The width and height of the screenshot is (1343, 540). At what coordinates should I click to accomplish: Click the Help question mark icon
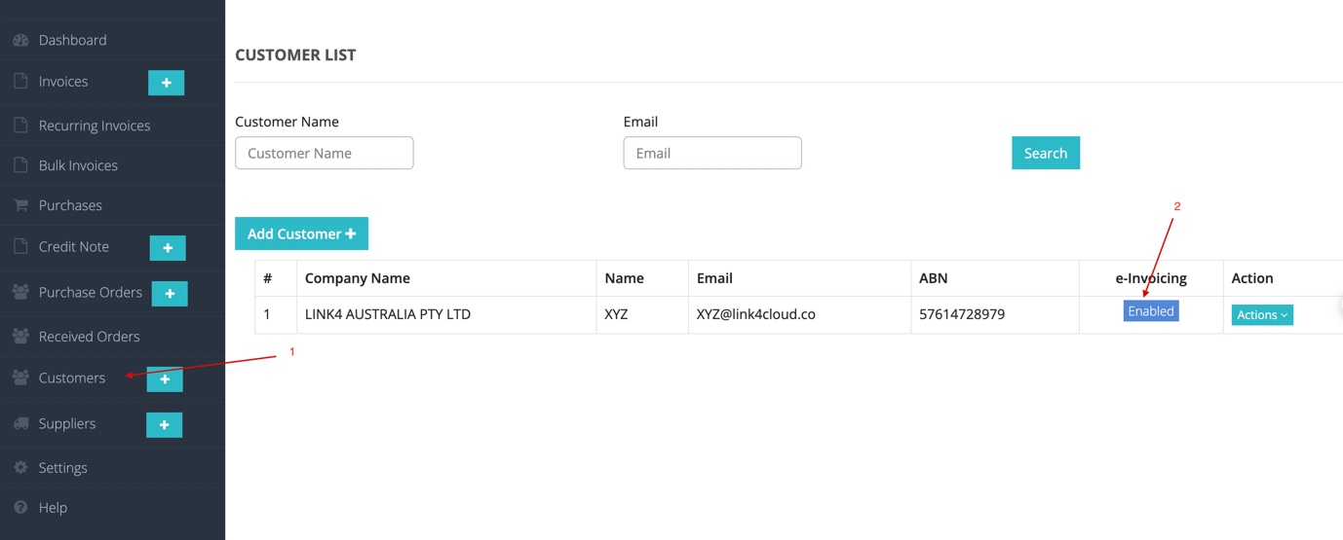pyautogui.click(x=20, y=508)
